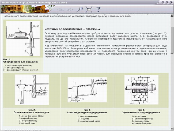
Task: Toggle the fullscreen expand icon
Action: [x=89, y=9]
